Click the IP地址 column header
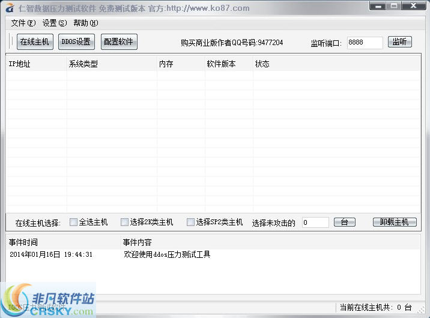Screen dimensions: 430x318 pos(37,64)
